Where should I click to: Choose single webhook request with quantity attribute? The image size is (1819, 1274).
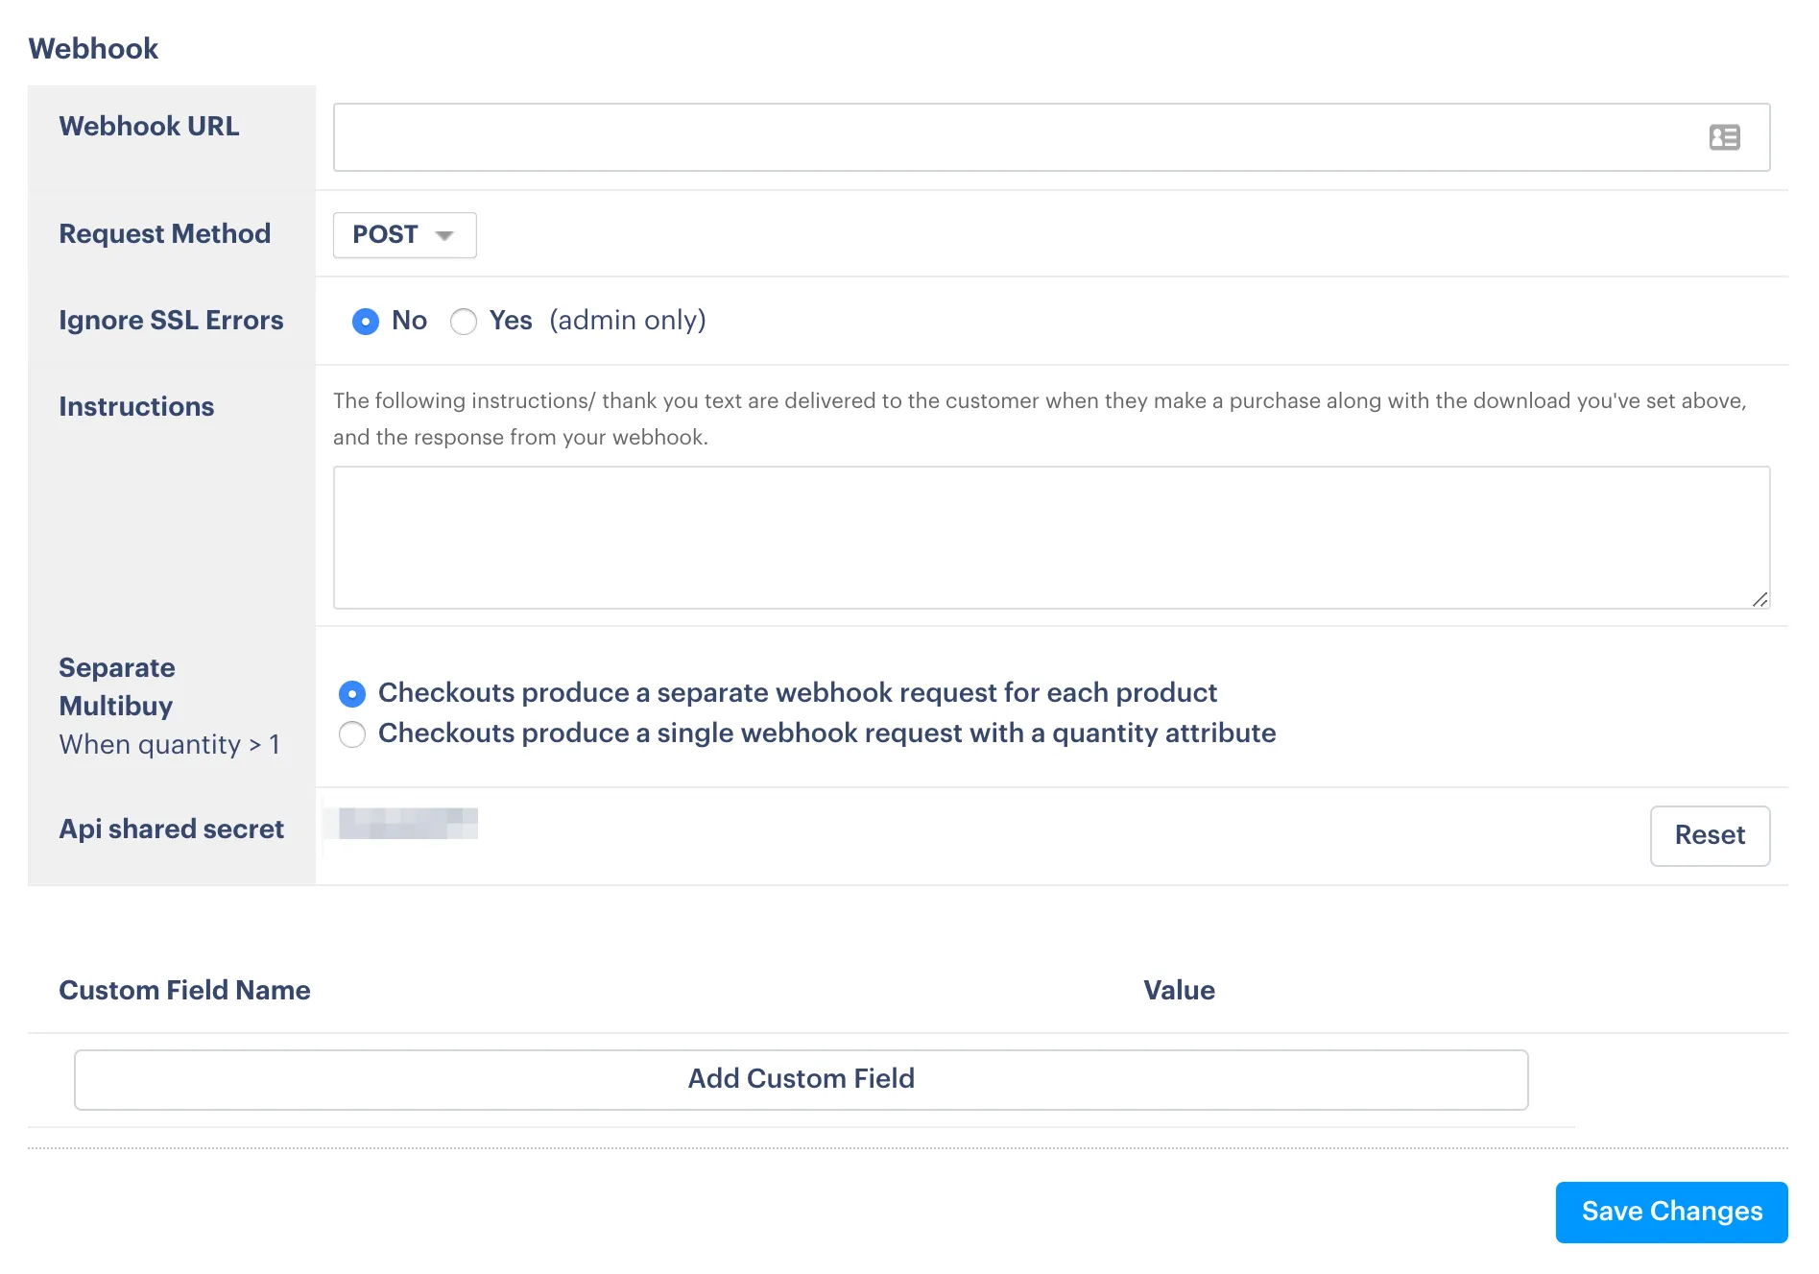(x=352, y=734)
